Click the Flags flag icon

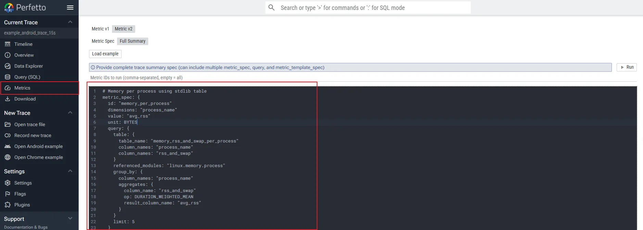click(x=8, y=194)
